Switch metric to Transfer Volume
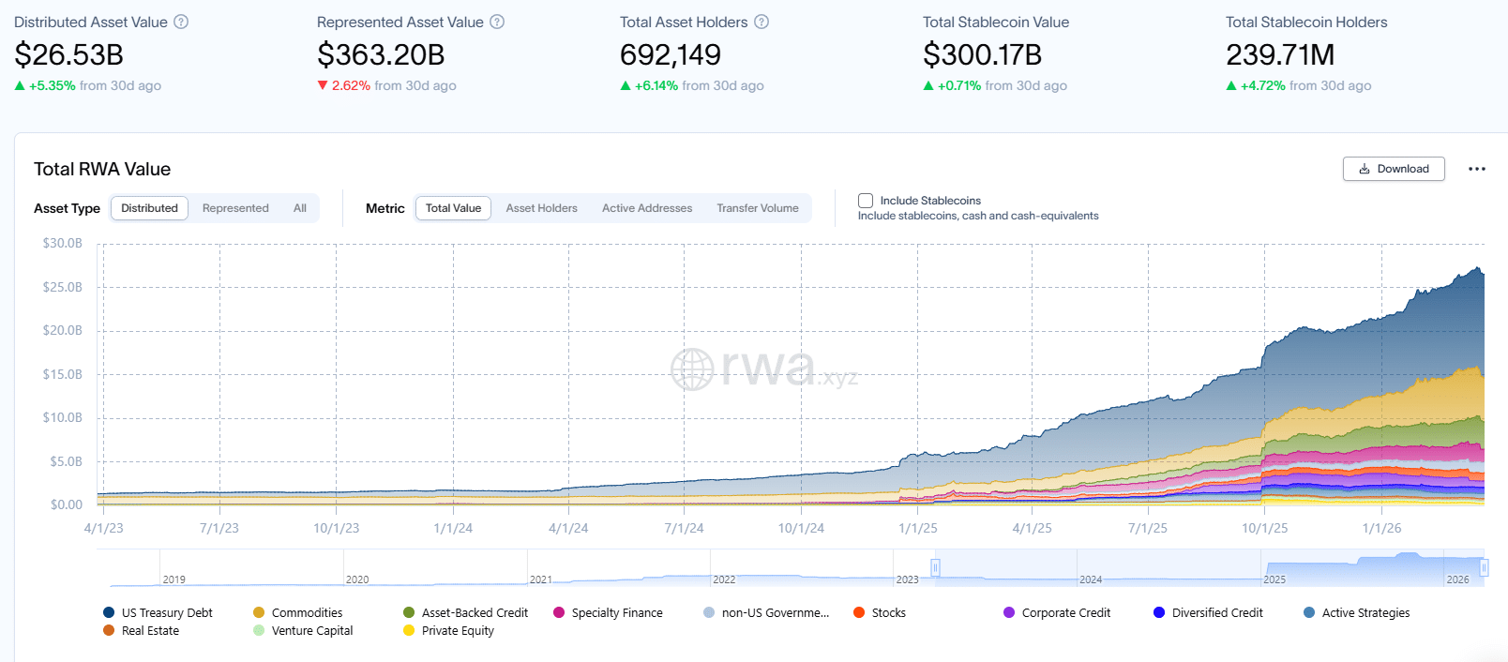The height and width of the screenshot is (662, 1508). [758, 208]
